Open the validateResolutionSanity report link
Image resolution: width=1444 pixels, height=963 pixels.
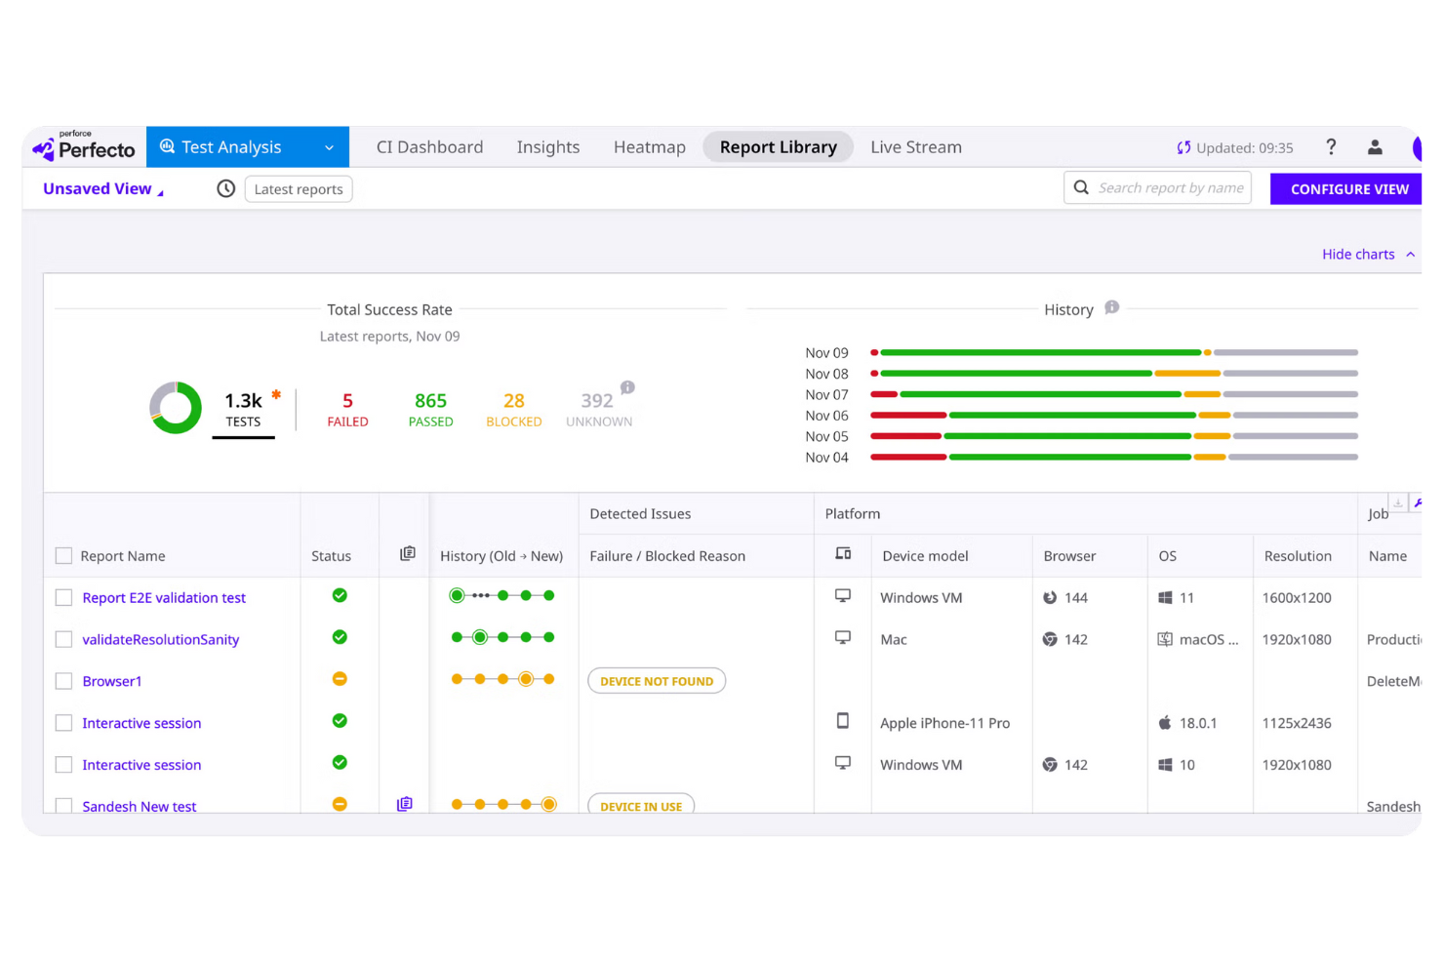160,639
